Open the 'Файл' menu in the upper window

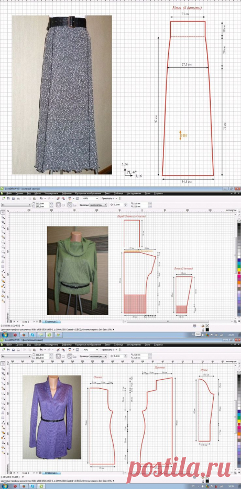point(10,193)
